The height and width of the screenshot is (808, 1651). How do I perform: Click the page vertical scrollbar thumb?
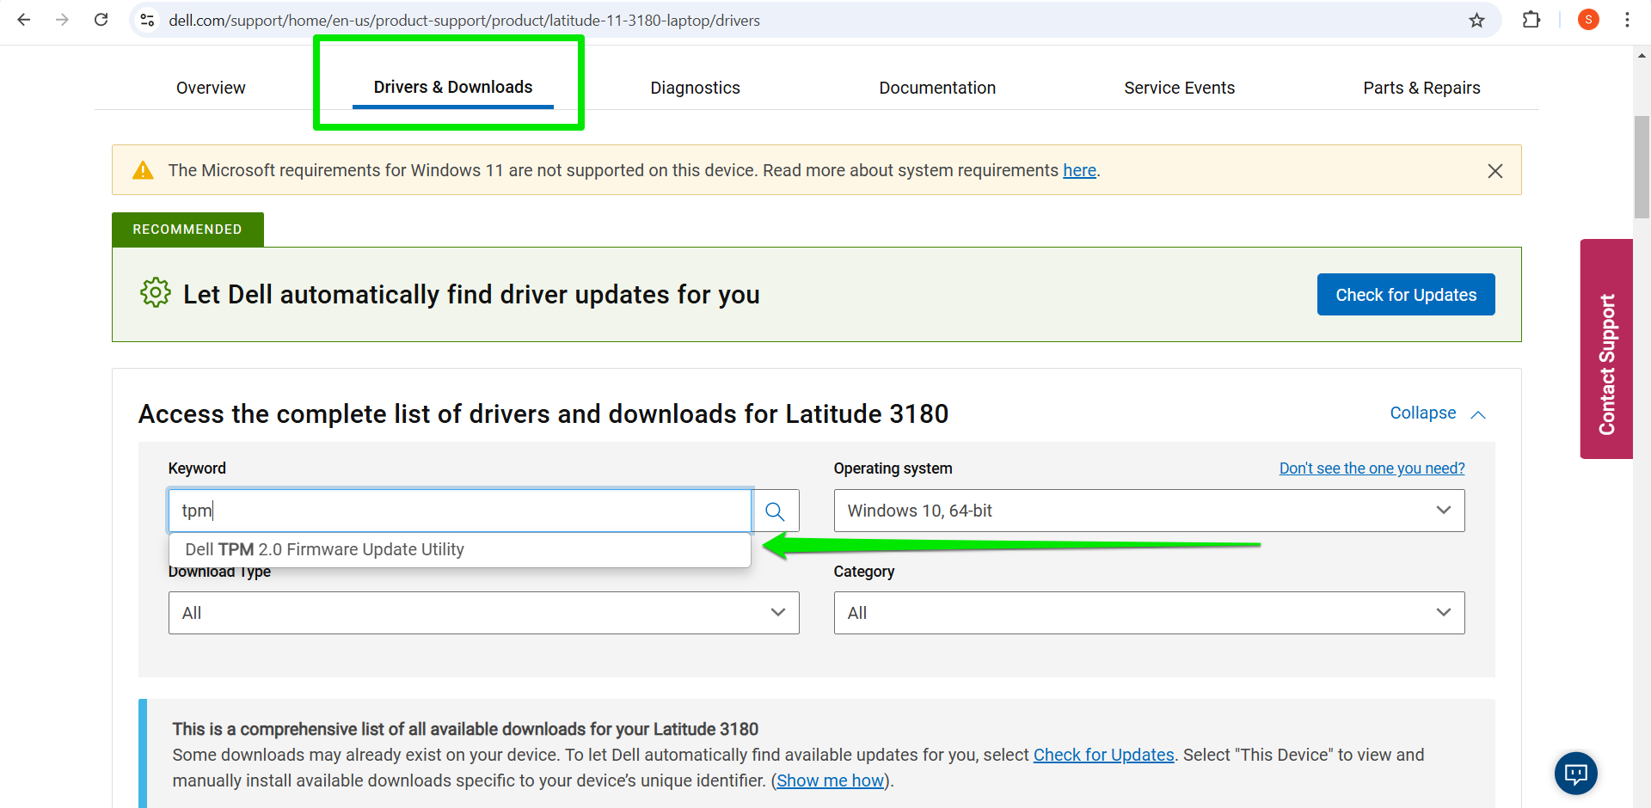pos(1642,168)
